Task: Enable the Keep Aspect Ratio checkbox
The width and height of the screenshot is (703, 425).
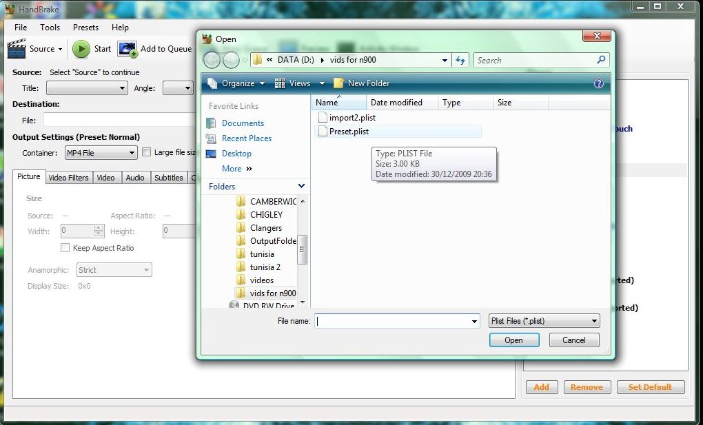Action: [65, 247]
